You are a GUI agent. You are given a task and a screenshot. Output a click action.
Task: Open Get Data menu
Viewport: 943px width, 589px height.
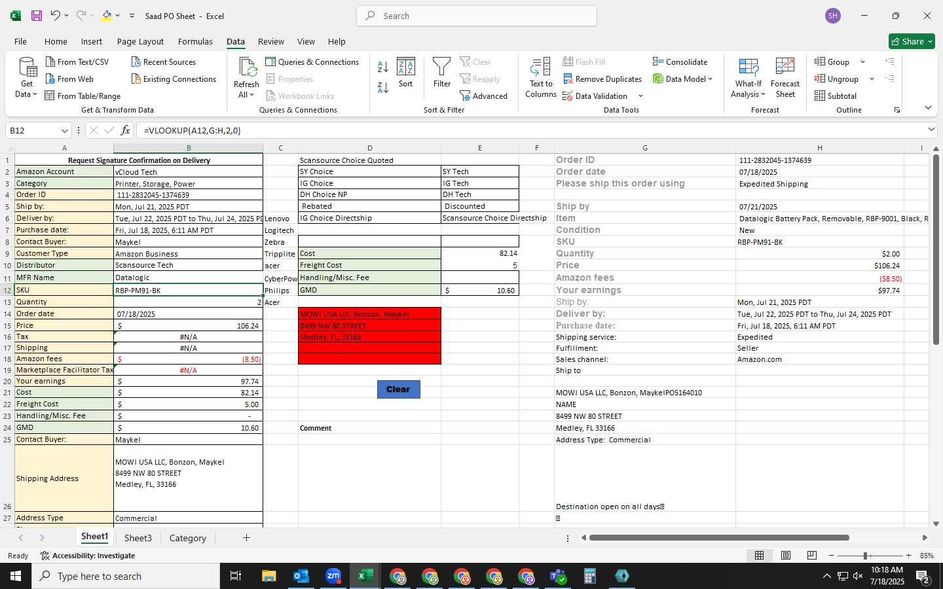(x=26, y=77)
